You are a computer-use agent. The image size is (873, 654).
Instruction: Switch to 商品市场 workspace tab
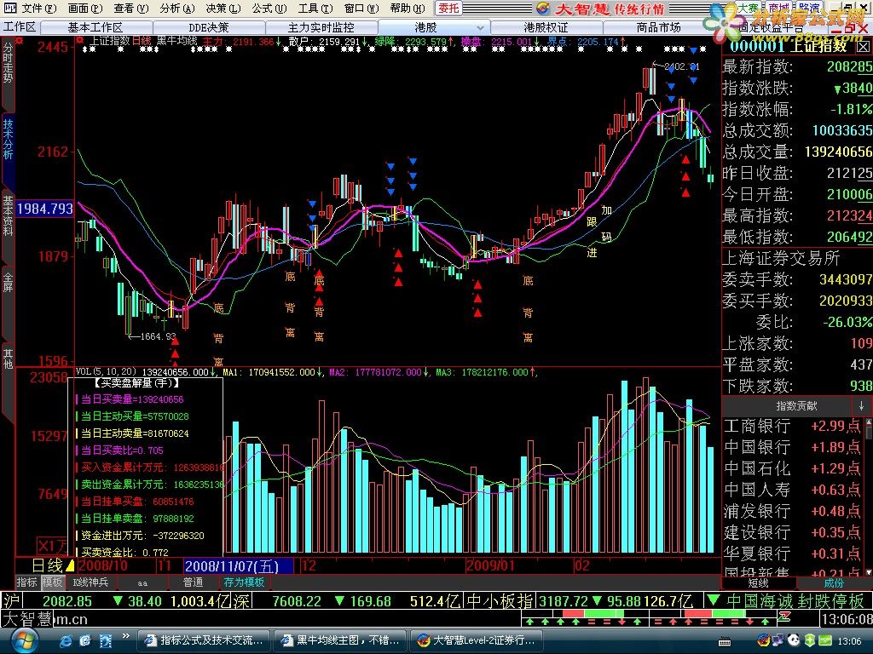(x=658, y=27)
